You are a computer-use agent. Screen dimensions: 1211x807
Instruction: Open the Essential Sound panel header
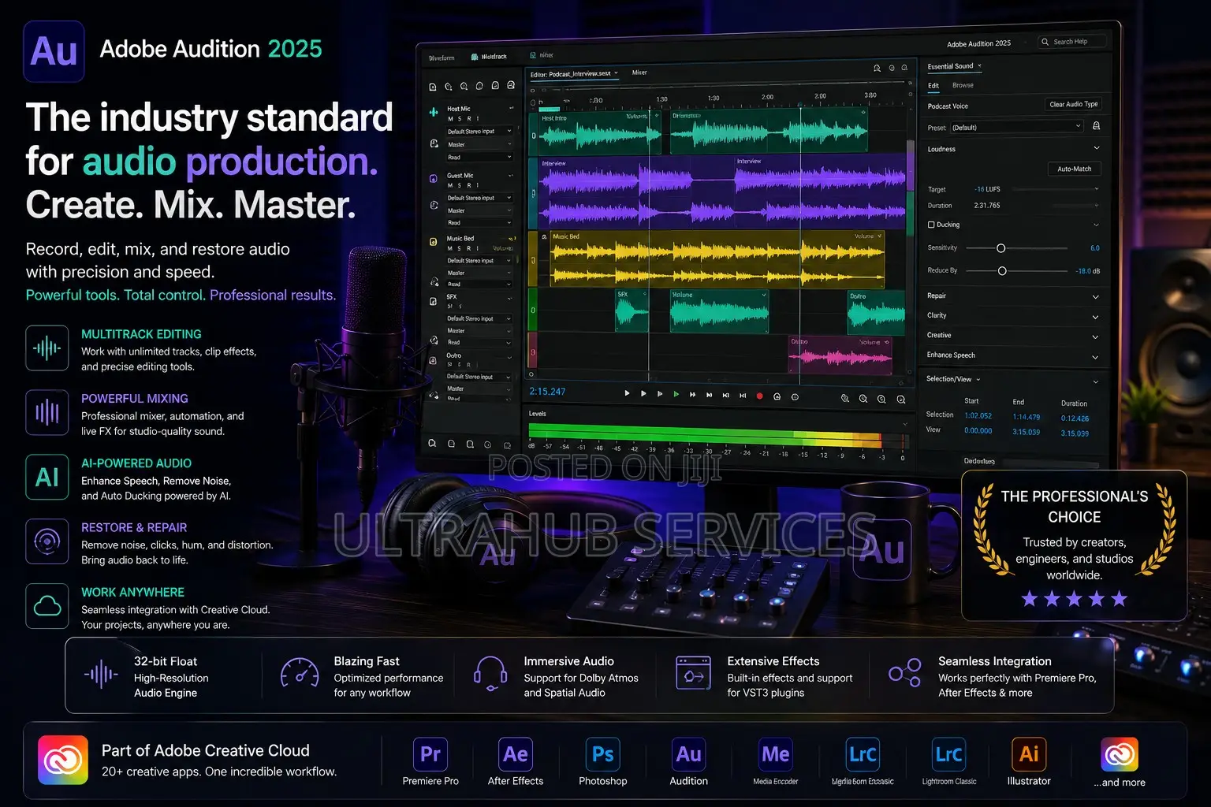click(955, 66)
